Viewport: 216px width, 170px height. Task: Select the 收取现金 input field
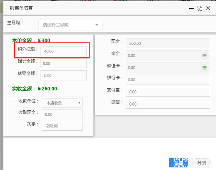(62, 114)
